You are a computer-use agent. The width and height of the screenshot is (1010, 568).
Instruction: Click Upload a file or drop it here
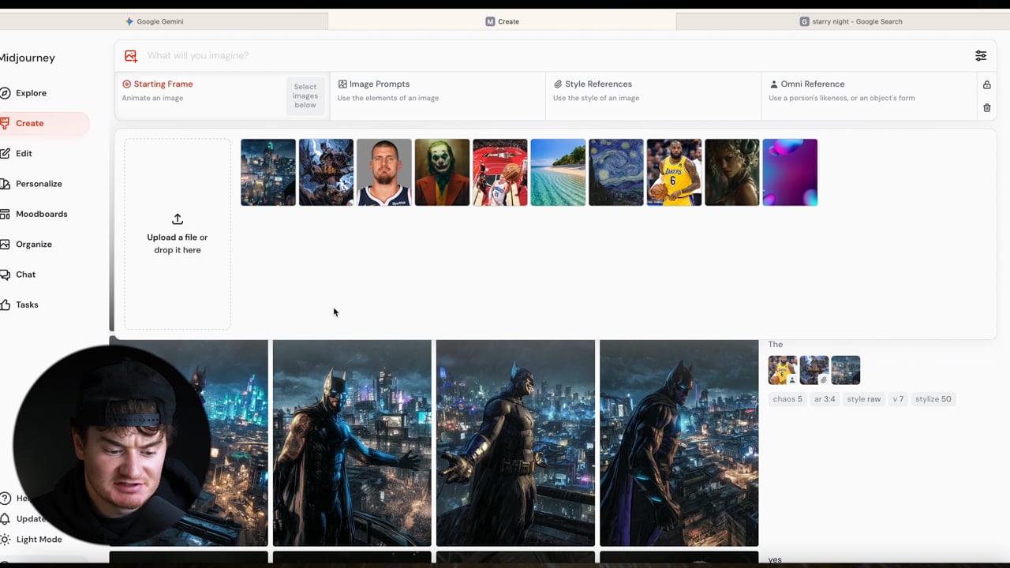tap(178, 234)
